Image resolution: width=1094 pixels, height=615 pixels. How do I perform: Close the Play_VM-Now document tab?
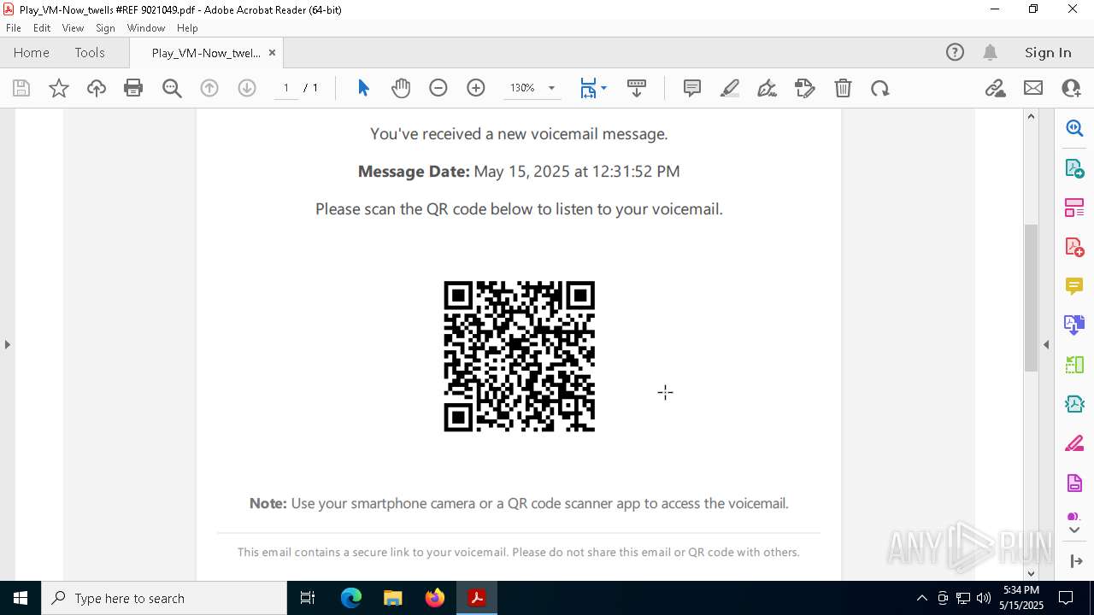(272, 52)
